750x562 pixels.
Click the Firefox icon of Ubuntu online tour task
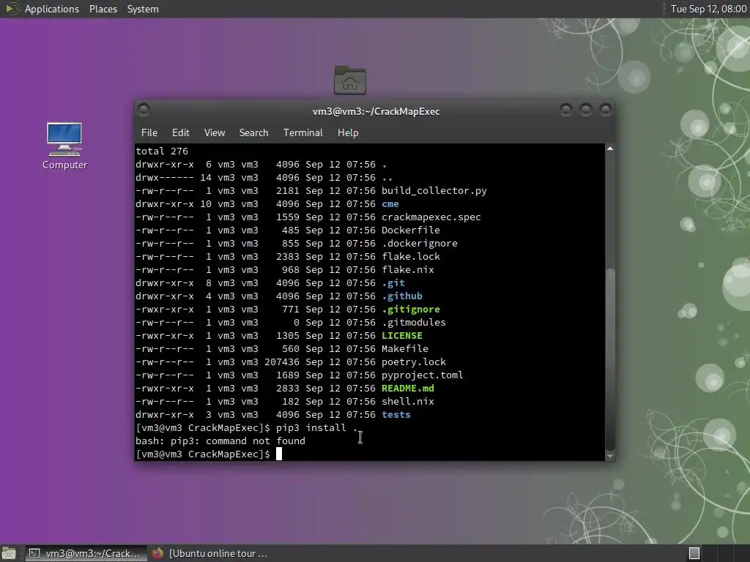click(157, 553)
